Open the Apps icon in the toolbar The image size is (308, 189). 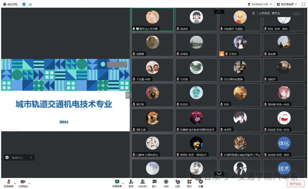[x=189, y=182]
